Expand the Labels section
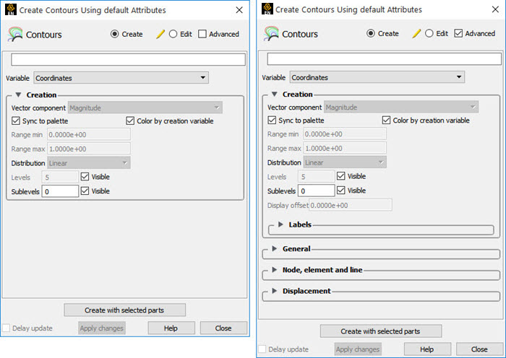The image size is (506, 358). click(280, 224)
